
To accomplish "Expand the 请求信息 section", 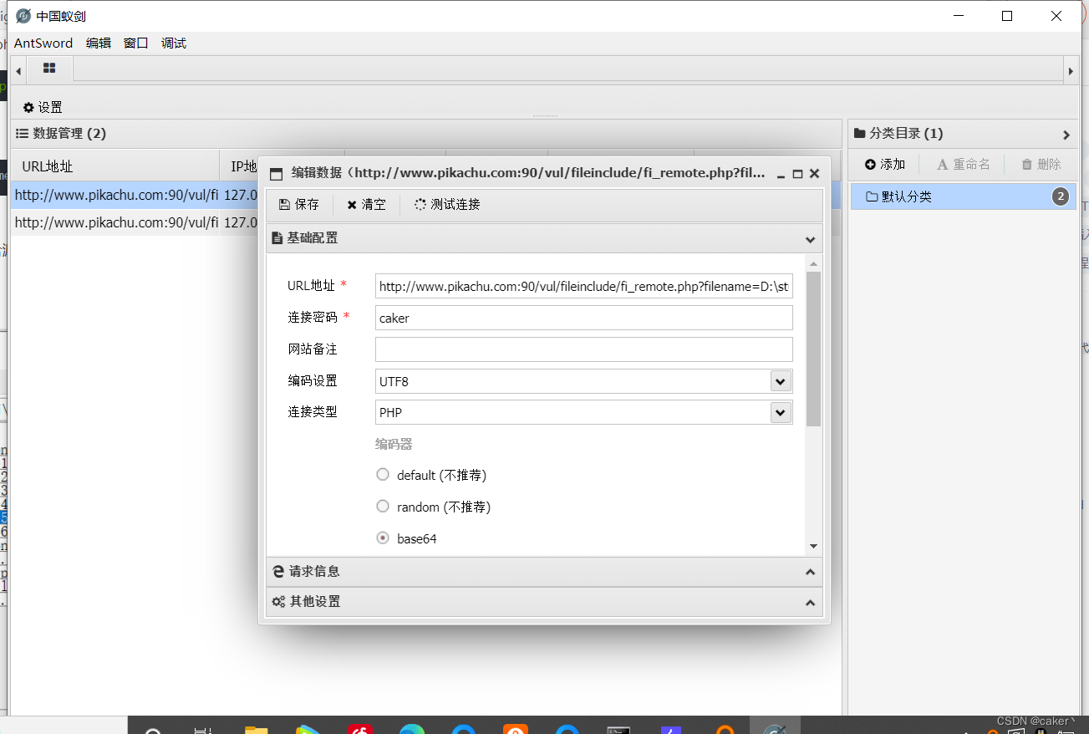I will click(x=544, y=572).
